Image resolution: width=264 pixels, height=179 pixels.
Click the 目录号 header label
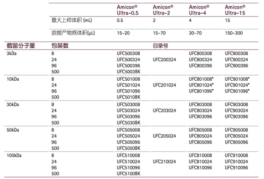[x=160, y=46]
